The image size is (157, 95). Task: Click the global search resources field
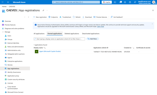pos(76,2)
